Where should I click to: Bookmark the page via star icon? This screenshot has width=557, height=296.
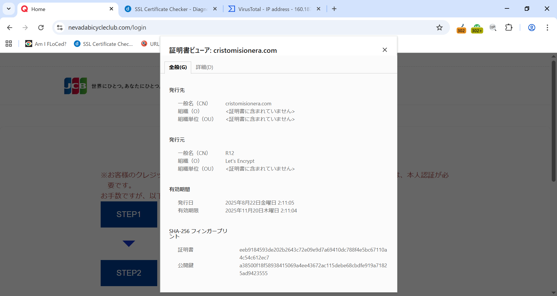tap(440, 28)
